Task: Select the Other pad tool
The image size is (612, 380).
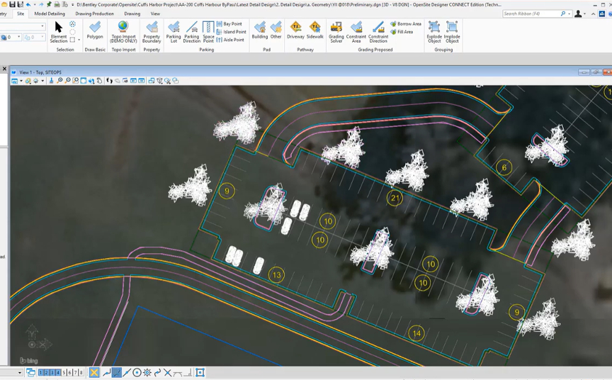Action: 276,30
